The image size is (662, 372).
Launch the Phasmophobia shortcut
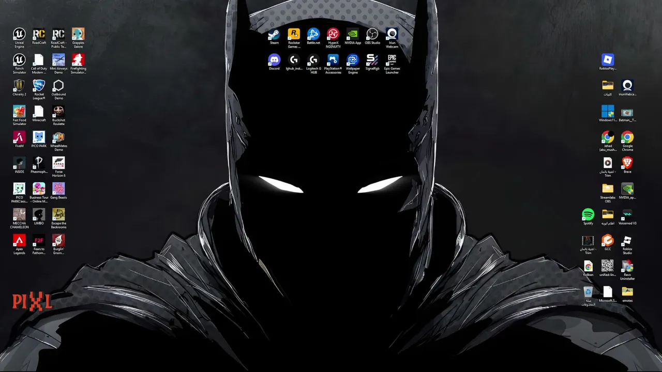pyautogui.click(x=39, y=165)
